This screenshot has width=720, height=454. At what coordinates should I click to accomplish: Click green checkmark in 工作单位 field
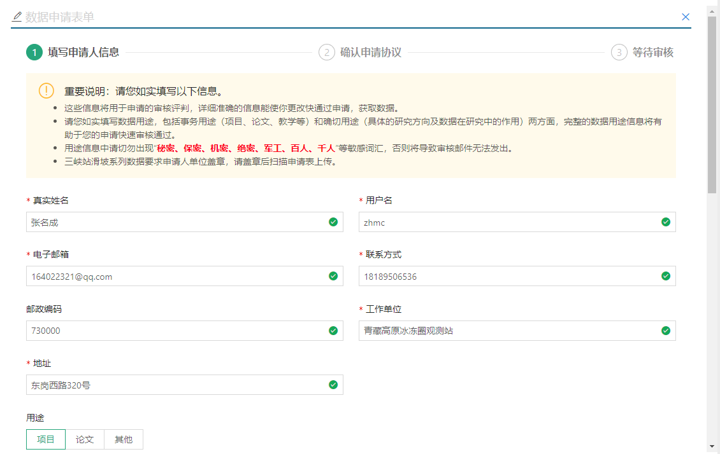pos(665,331)
